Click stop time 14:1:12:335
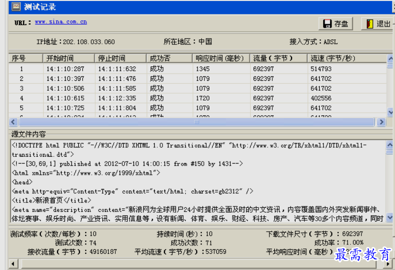 117,98
